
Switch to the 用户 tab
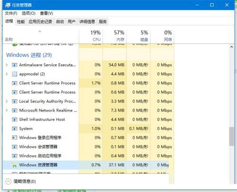tap(72, 22)
